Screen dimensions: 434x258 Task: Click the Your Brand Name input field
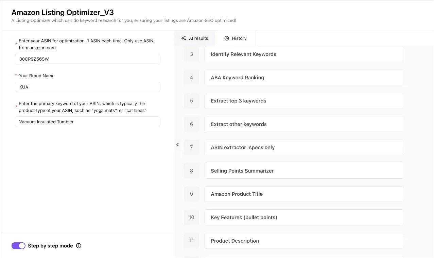(x=88, y=87)
